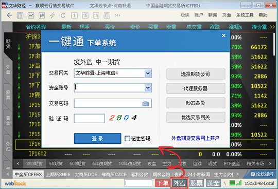Expand the 资金账号 dropdown
Image resolution: width=278 pixels, height=189 pixels.
click(148, 88)
